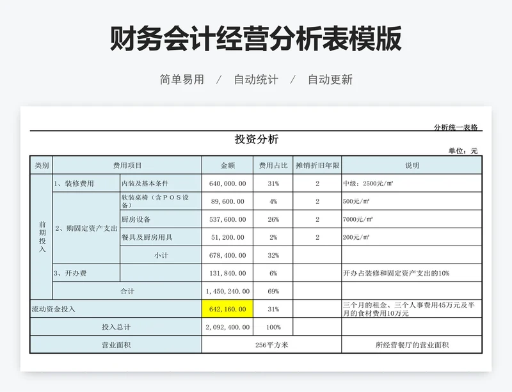Click the 所经营餐厅的营业面积 note
Image resolution: width=512 pixels, height=392 pixels.
click(x=412, y=345)
